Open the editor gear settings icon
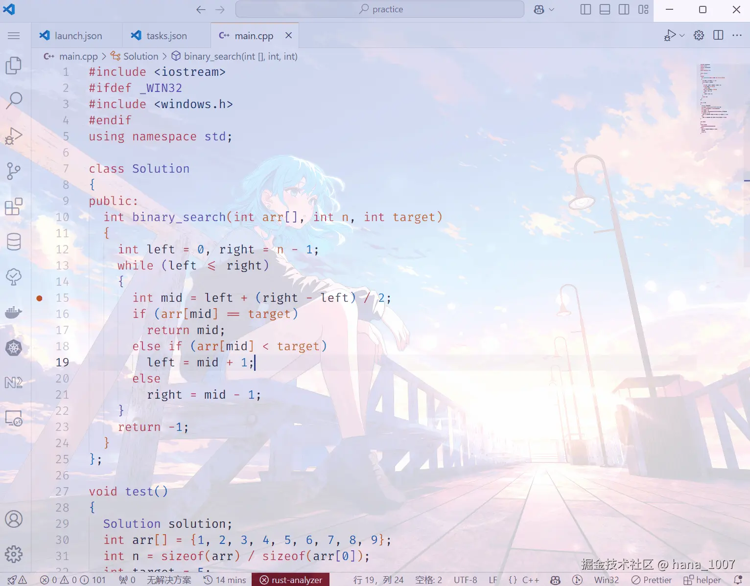Viewport: 750px width, 586px height. 699,35
